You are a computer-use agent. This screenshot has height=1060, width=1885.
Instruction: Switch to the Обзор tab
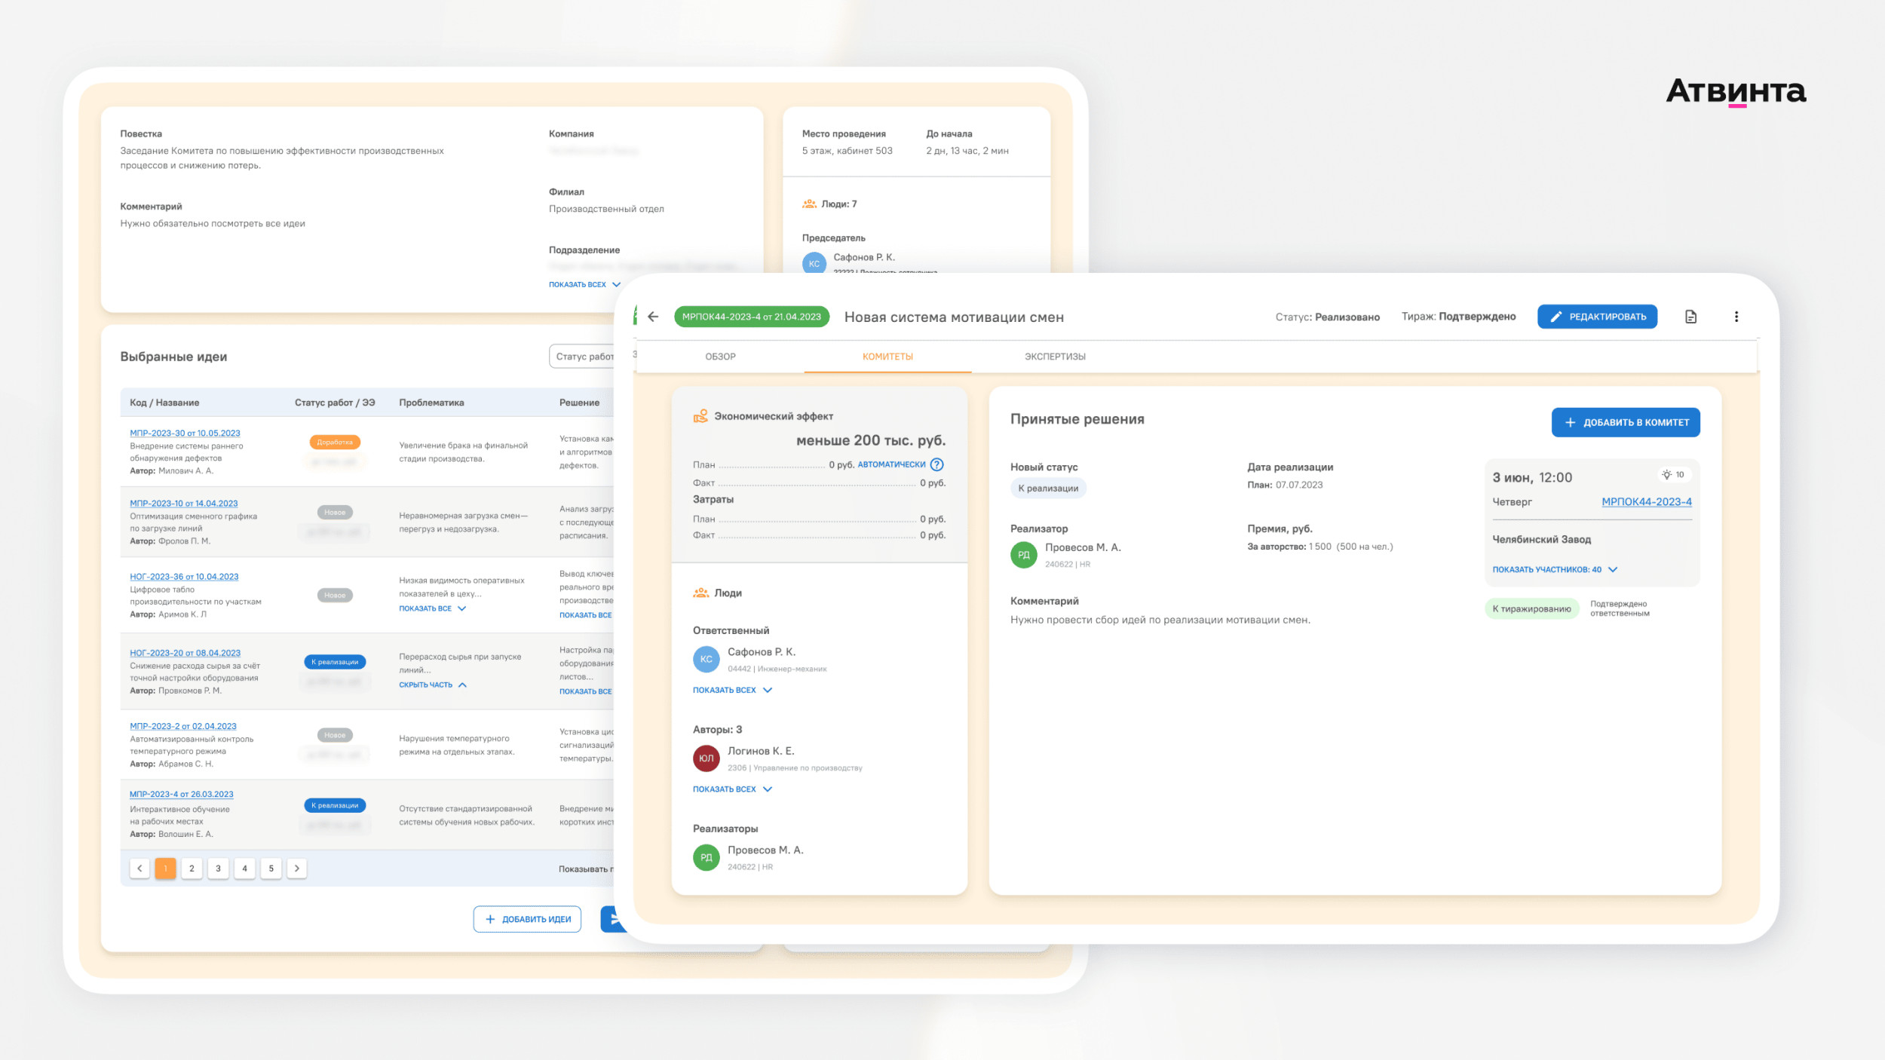(x=720, y=357)
